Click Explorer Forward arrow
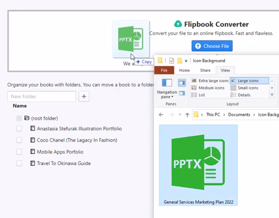279x218 pixels. click(171, 115)
